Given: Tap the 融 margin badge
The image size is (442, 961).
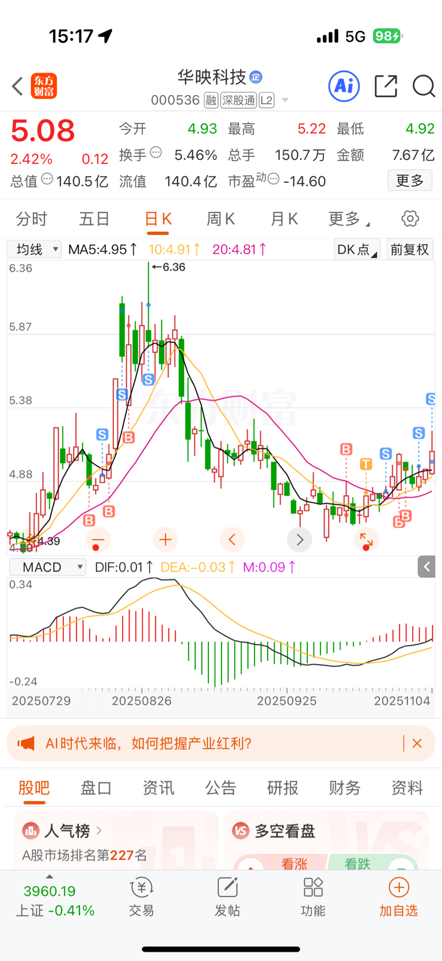Looking at the screenshot, I should 211,101.
